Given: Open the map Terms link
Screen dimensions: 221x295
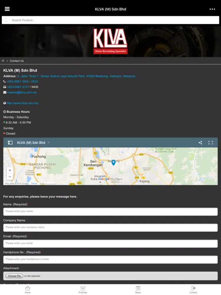Looking at the screenshot, I should 34,183.
